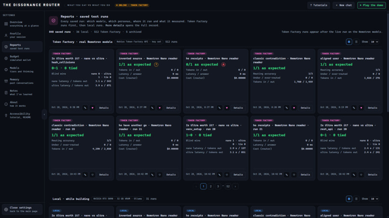The image size is (389, 218).
Task: Click the '548 saved runs' summary text
Action: point(60,32)
